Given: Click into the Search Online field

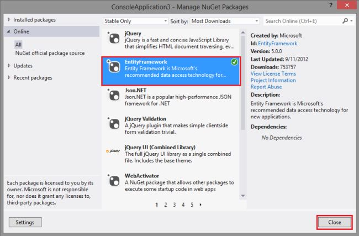Looking at the screenshot, I should click(302, 21).
